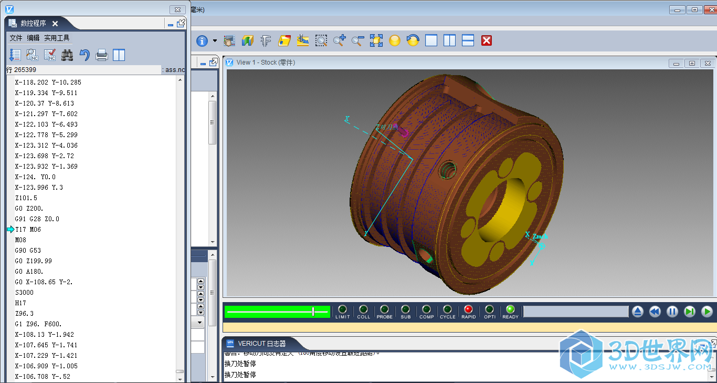This screenshot has width=717, height=383.
Task: Click the NC program scrollbar down arrow
Action: coord(180,378)
